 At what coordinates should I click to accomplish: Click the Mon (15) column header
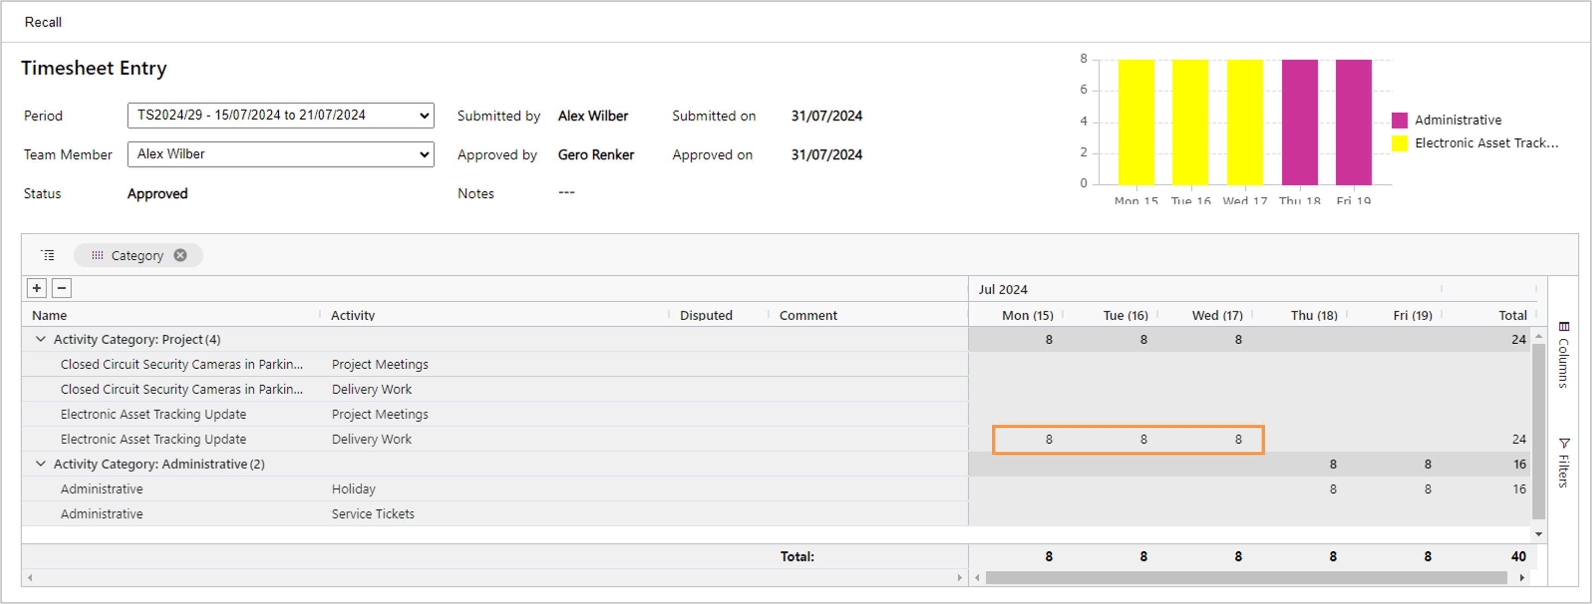coord(1027,315)
